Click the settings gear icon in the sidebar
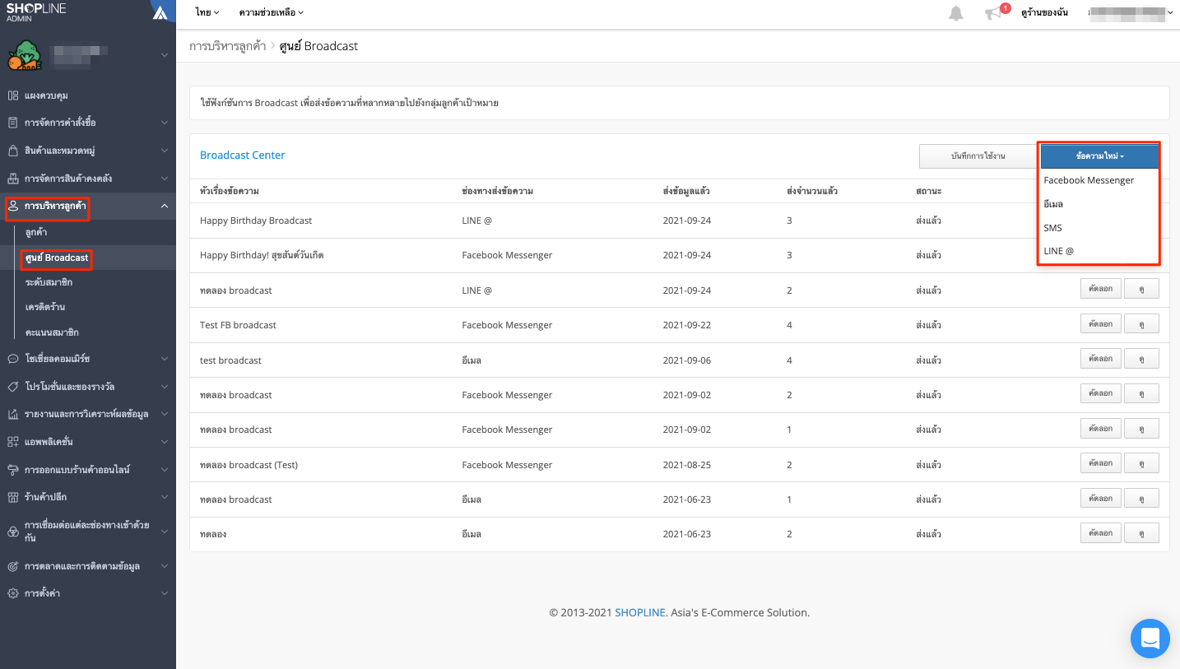This screenshot has height=669, width=1180. [x=13, y=592]
